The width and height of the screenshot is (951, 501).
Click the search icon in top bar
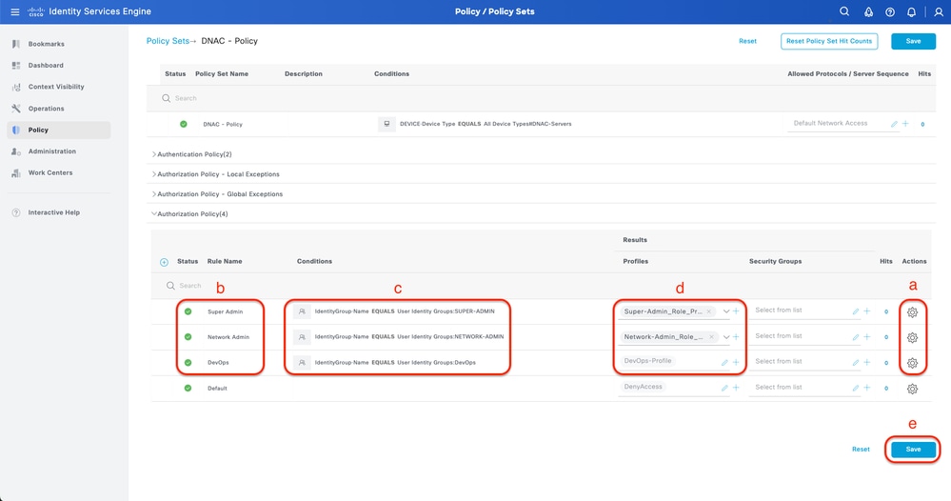click(x=844, y=11)
